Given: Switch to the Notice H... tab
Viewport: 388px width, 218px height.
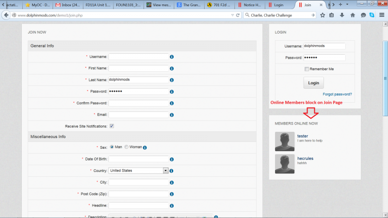Looking at the screenshot, I should coord(249,5).
